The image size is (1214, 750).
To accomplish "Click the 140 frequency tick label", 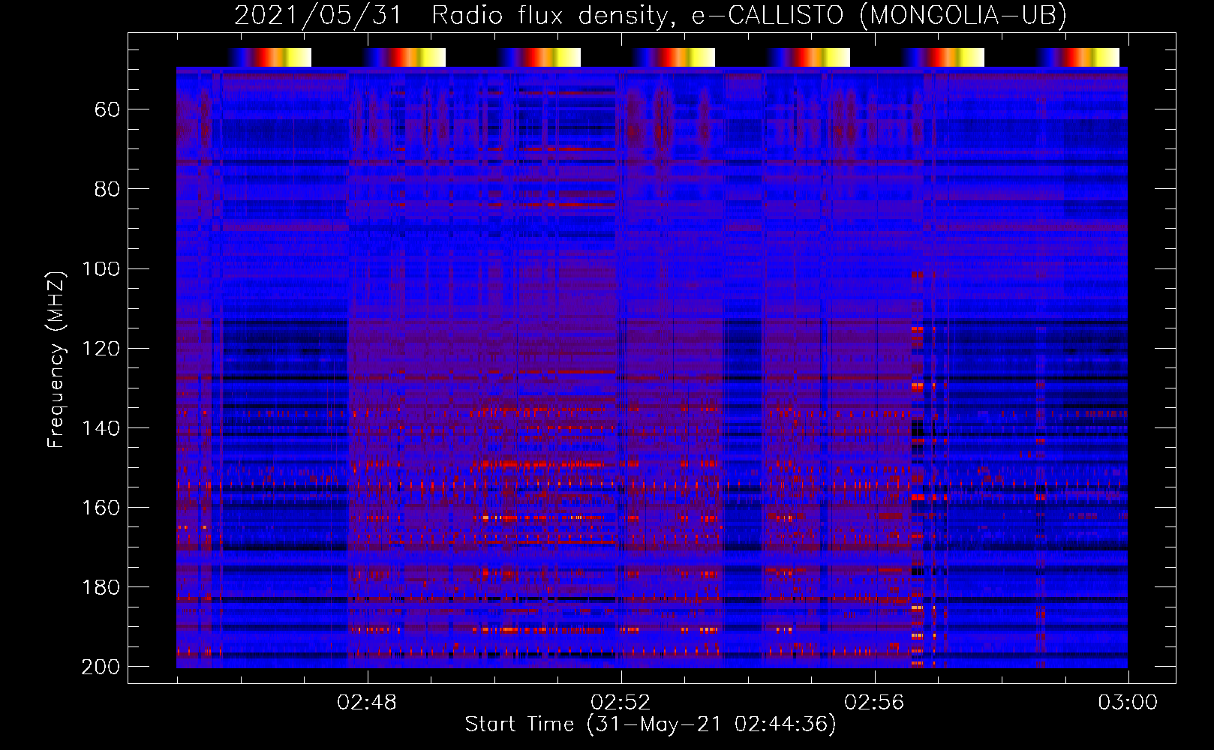I will [101, 428].
